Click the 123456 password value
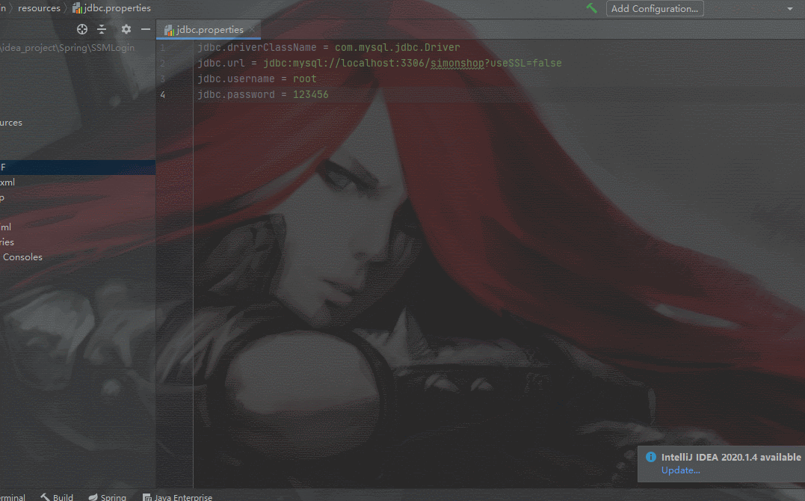 (311, 94)
